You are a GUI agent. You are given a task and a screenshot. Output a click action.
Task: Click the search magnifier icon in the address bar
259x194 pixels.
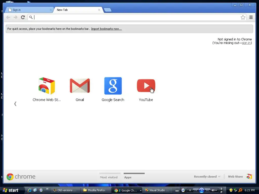tap(31, 17)
